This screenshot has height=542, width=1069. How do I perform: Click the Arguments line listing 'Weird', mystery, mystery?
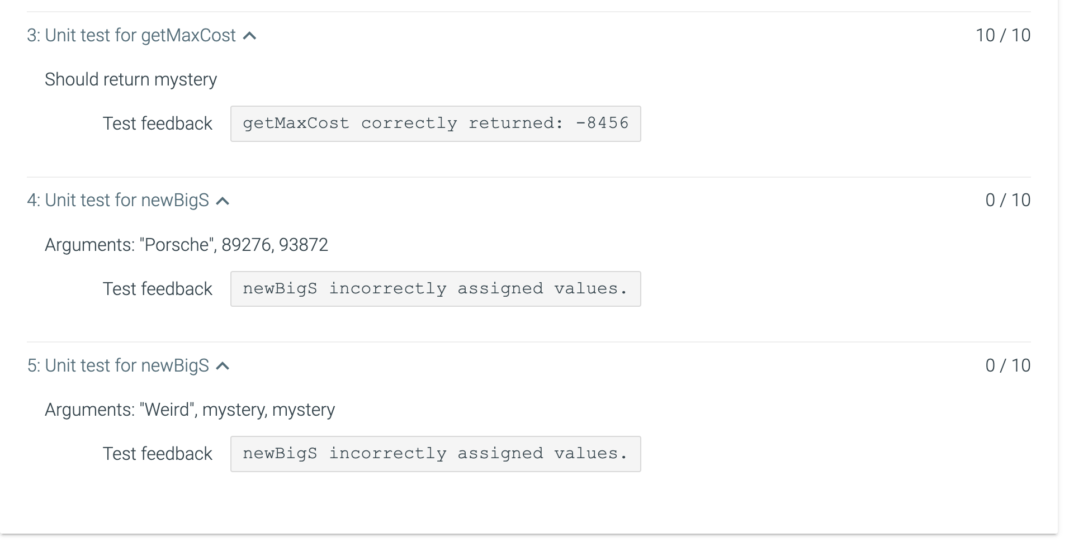pyautogui.click(x=190, y=410)
